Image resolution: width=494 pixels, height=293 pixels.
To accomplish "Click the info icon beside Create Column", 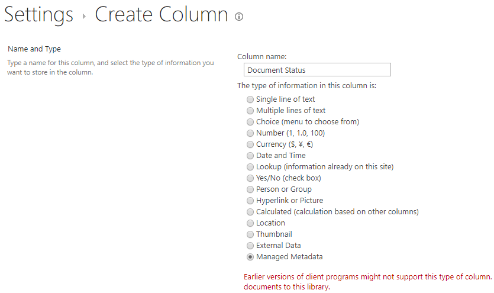I will 239,17.
